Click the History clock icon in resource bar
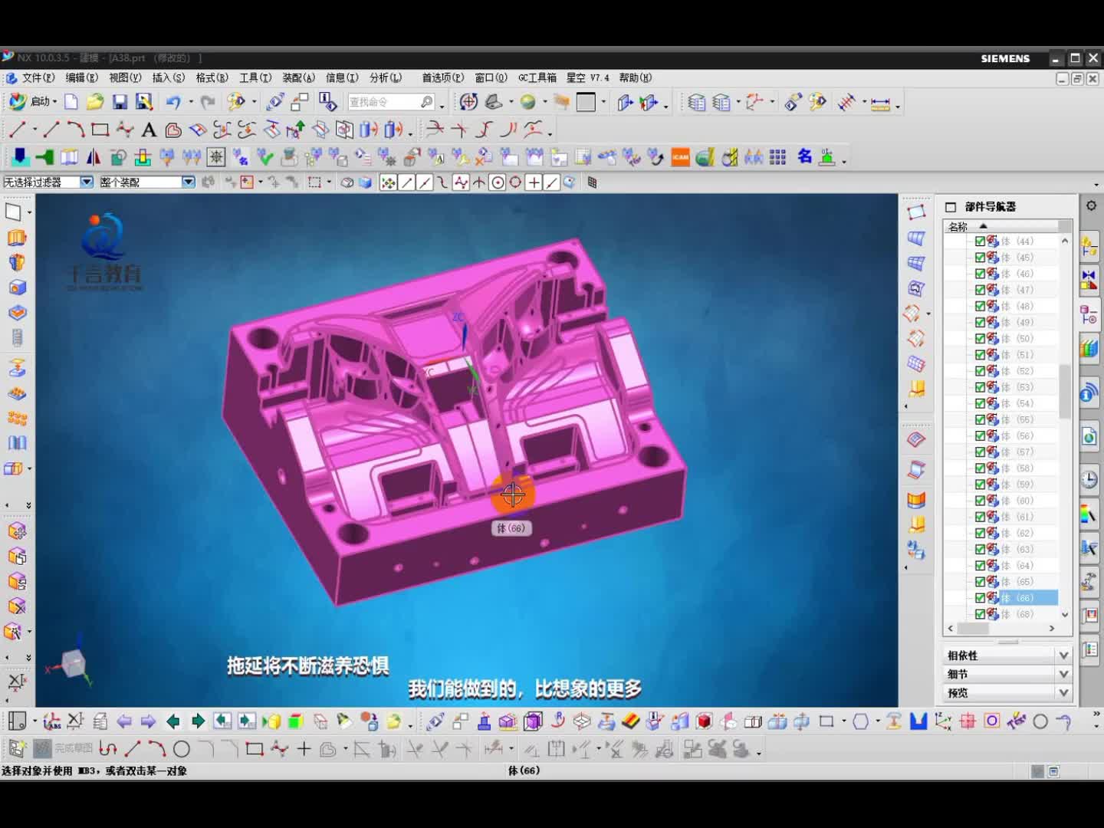This screenshot has height=828, width=1104. tap(1089, 480)
